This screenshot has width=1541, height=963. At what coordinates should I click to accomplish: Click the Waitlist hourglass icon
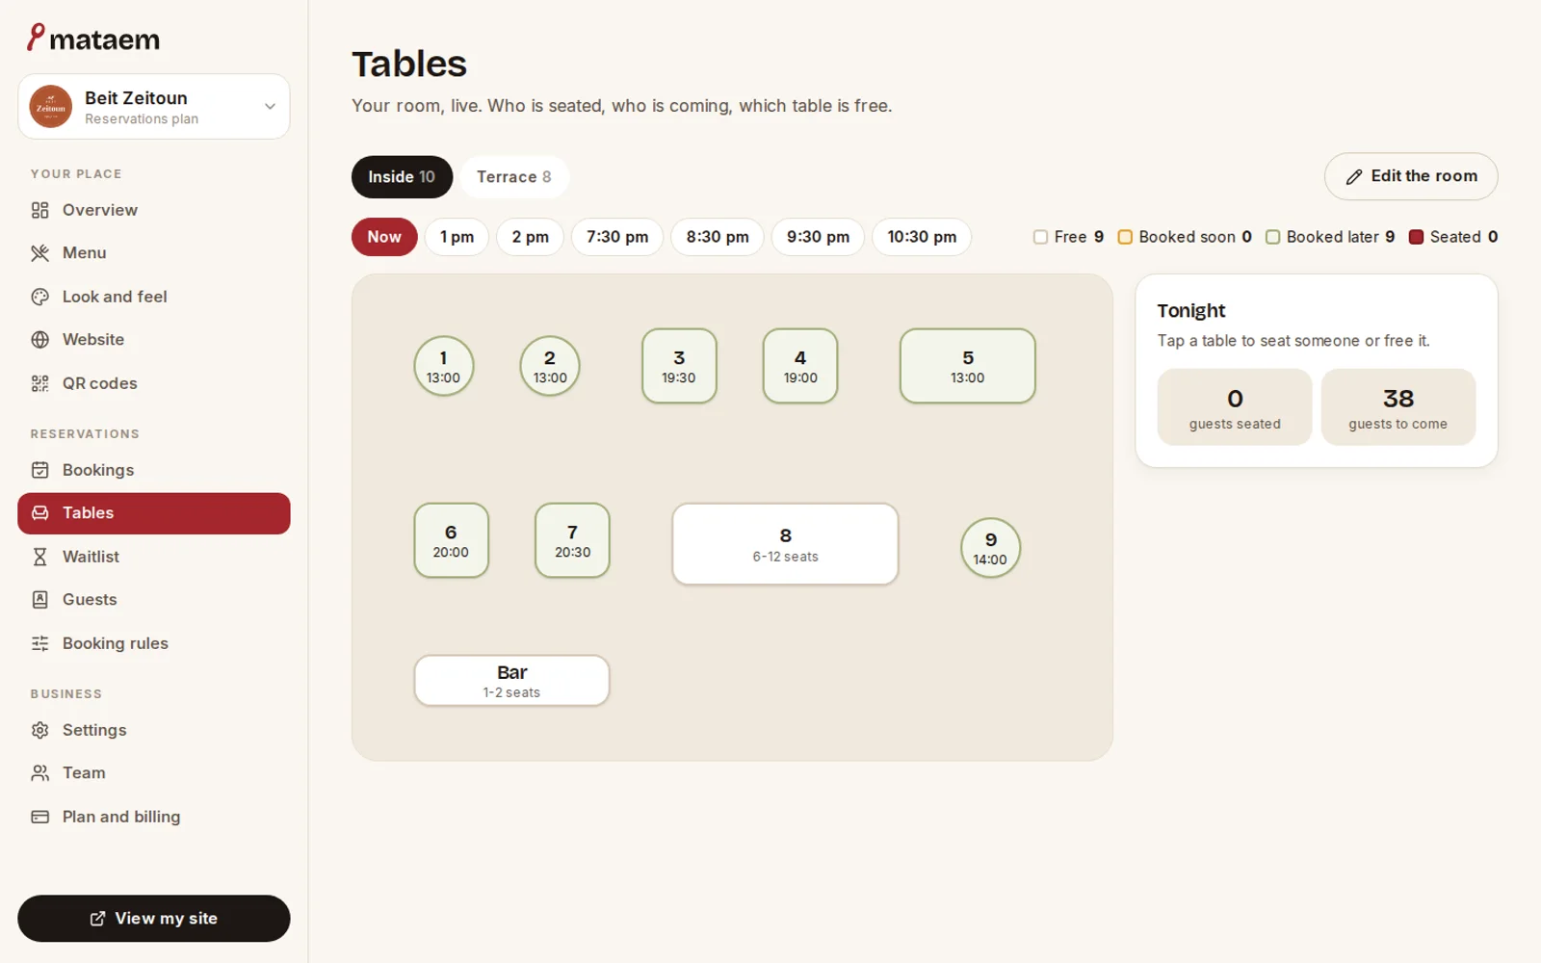tap(39, 557)
